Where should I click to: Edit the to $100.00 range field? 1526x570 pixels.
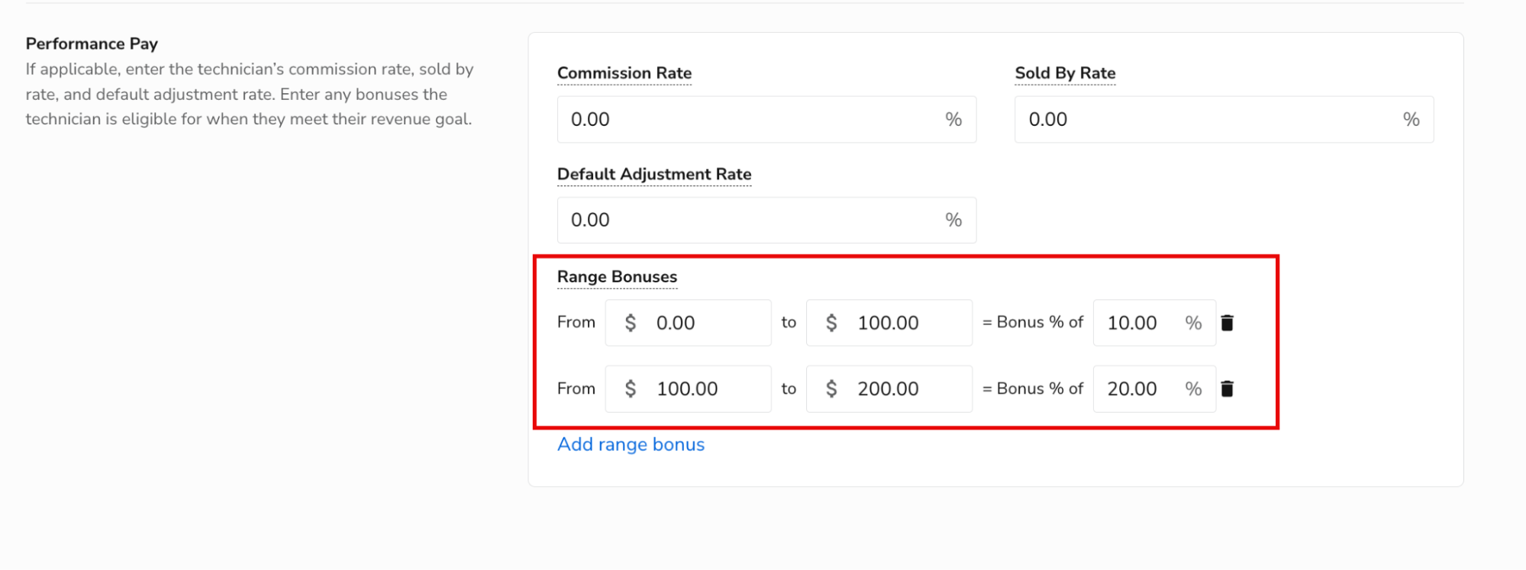click(x=889, y=323)
